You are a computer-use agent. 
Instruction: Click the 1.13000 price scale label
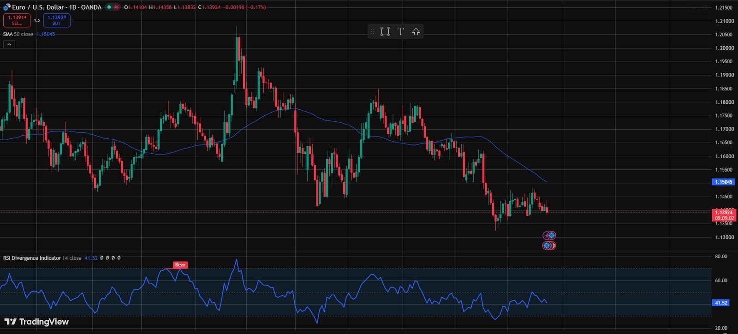coord(725,237)
